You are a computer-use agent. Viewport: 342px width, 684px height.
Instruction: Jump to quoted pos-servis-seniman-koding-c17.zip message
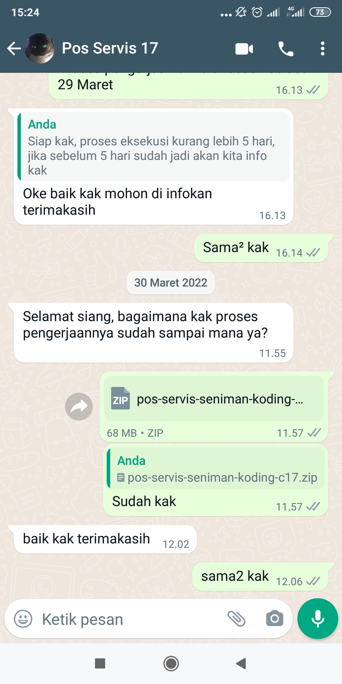click(216, 468)
